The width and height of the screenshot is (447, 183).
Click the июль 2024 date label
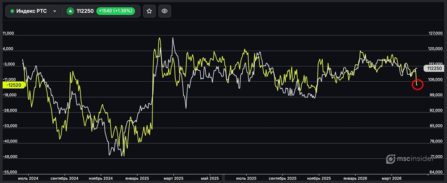tap(27, 178)
